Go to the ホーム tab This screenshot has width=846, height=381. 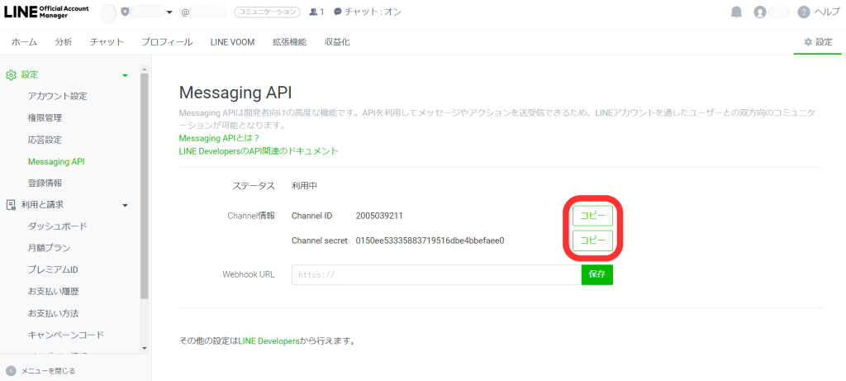pos(24,42)
